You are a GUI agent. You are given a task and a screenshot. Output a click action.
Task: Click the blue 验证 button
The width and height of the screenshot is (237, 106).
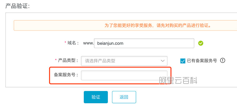point(96,97)
